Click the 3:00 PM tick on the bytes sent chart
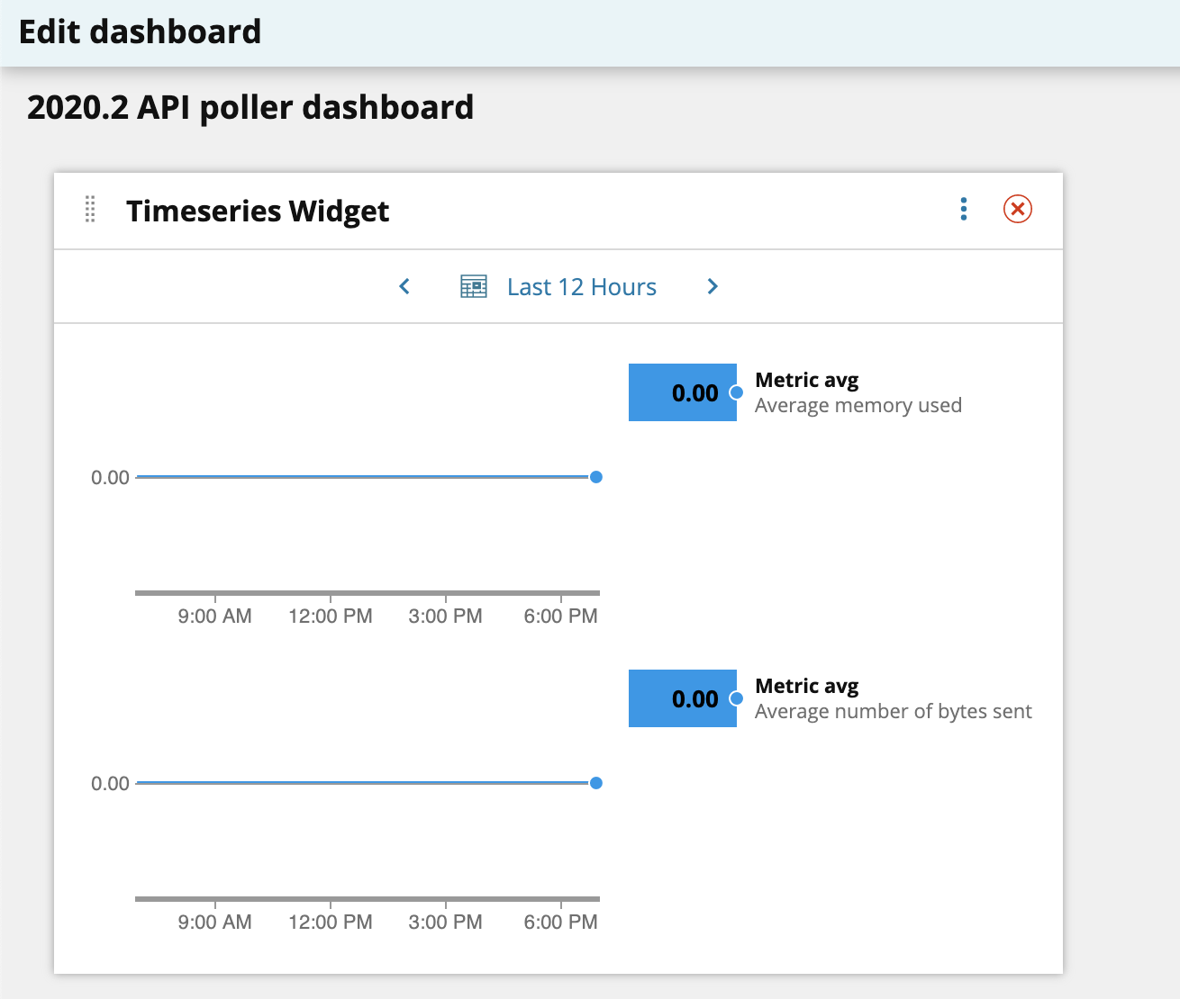1180x999 pixels. [x=446, y=922]
